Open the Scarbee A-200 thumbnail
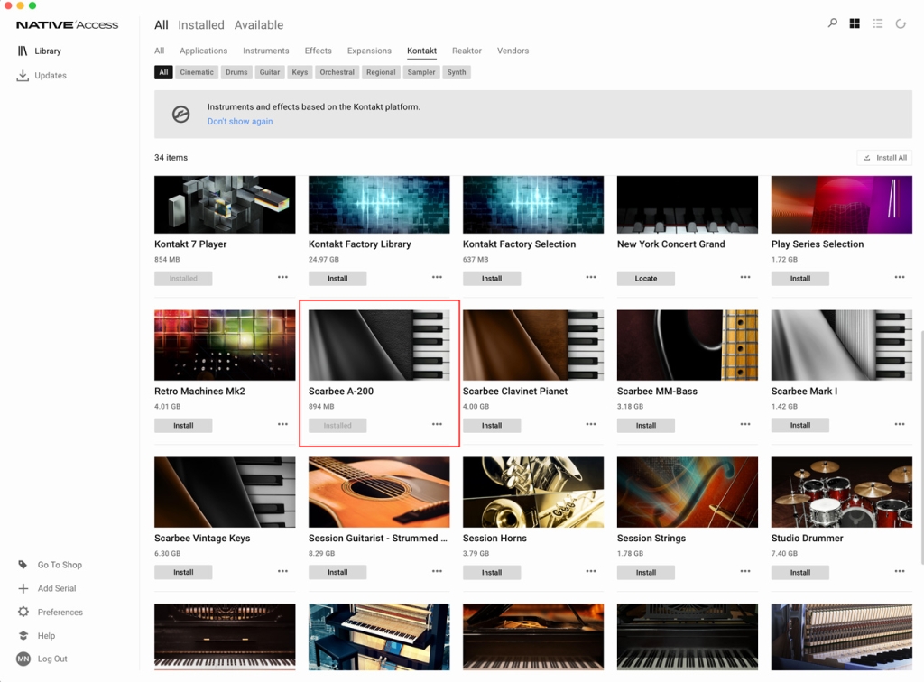 [379, 346]
